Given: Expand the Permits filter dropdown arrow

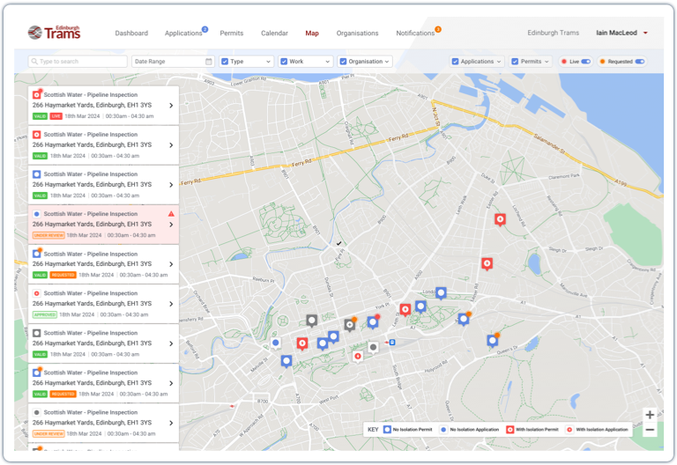Looking at the screenshot, I should (547, 62).
